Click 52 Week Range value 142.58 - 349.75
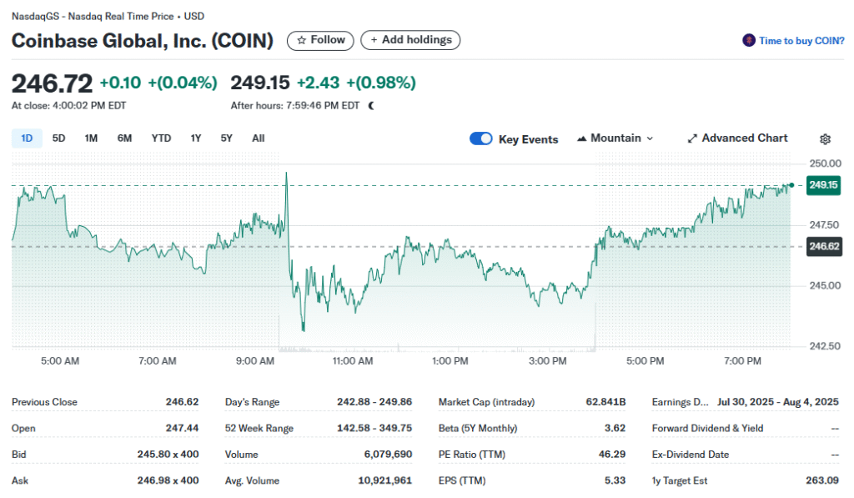The width and height of the screenshot is (854, 498). [x=374, y=428]
